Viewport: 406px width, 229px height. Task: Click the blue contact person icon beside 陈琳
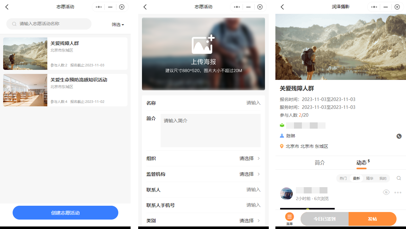tap(282, 136)
